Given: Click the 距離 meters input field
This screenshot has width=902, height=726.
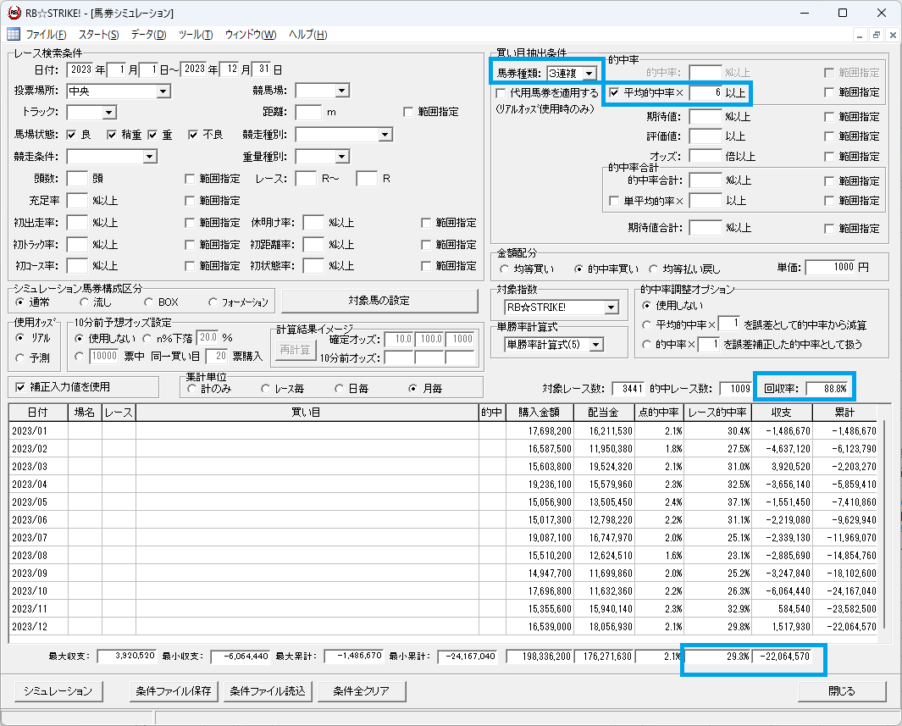Looking at the screenshot, I should [308, 112].
